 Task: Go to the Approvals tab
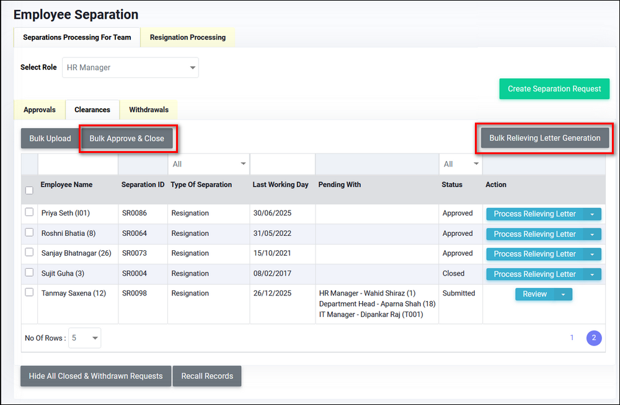[40, 110]
